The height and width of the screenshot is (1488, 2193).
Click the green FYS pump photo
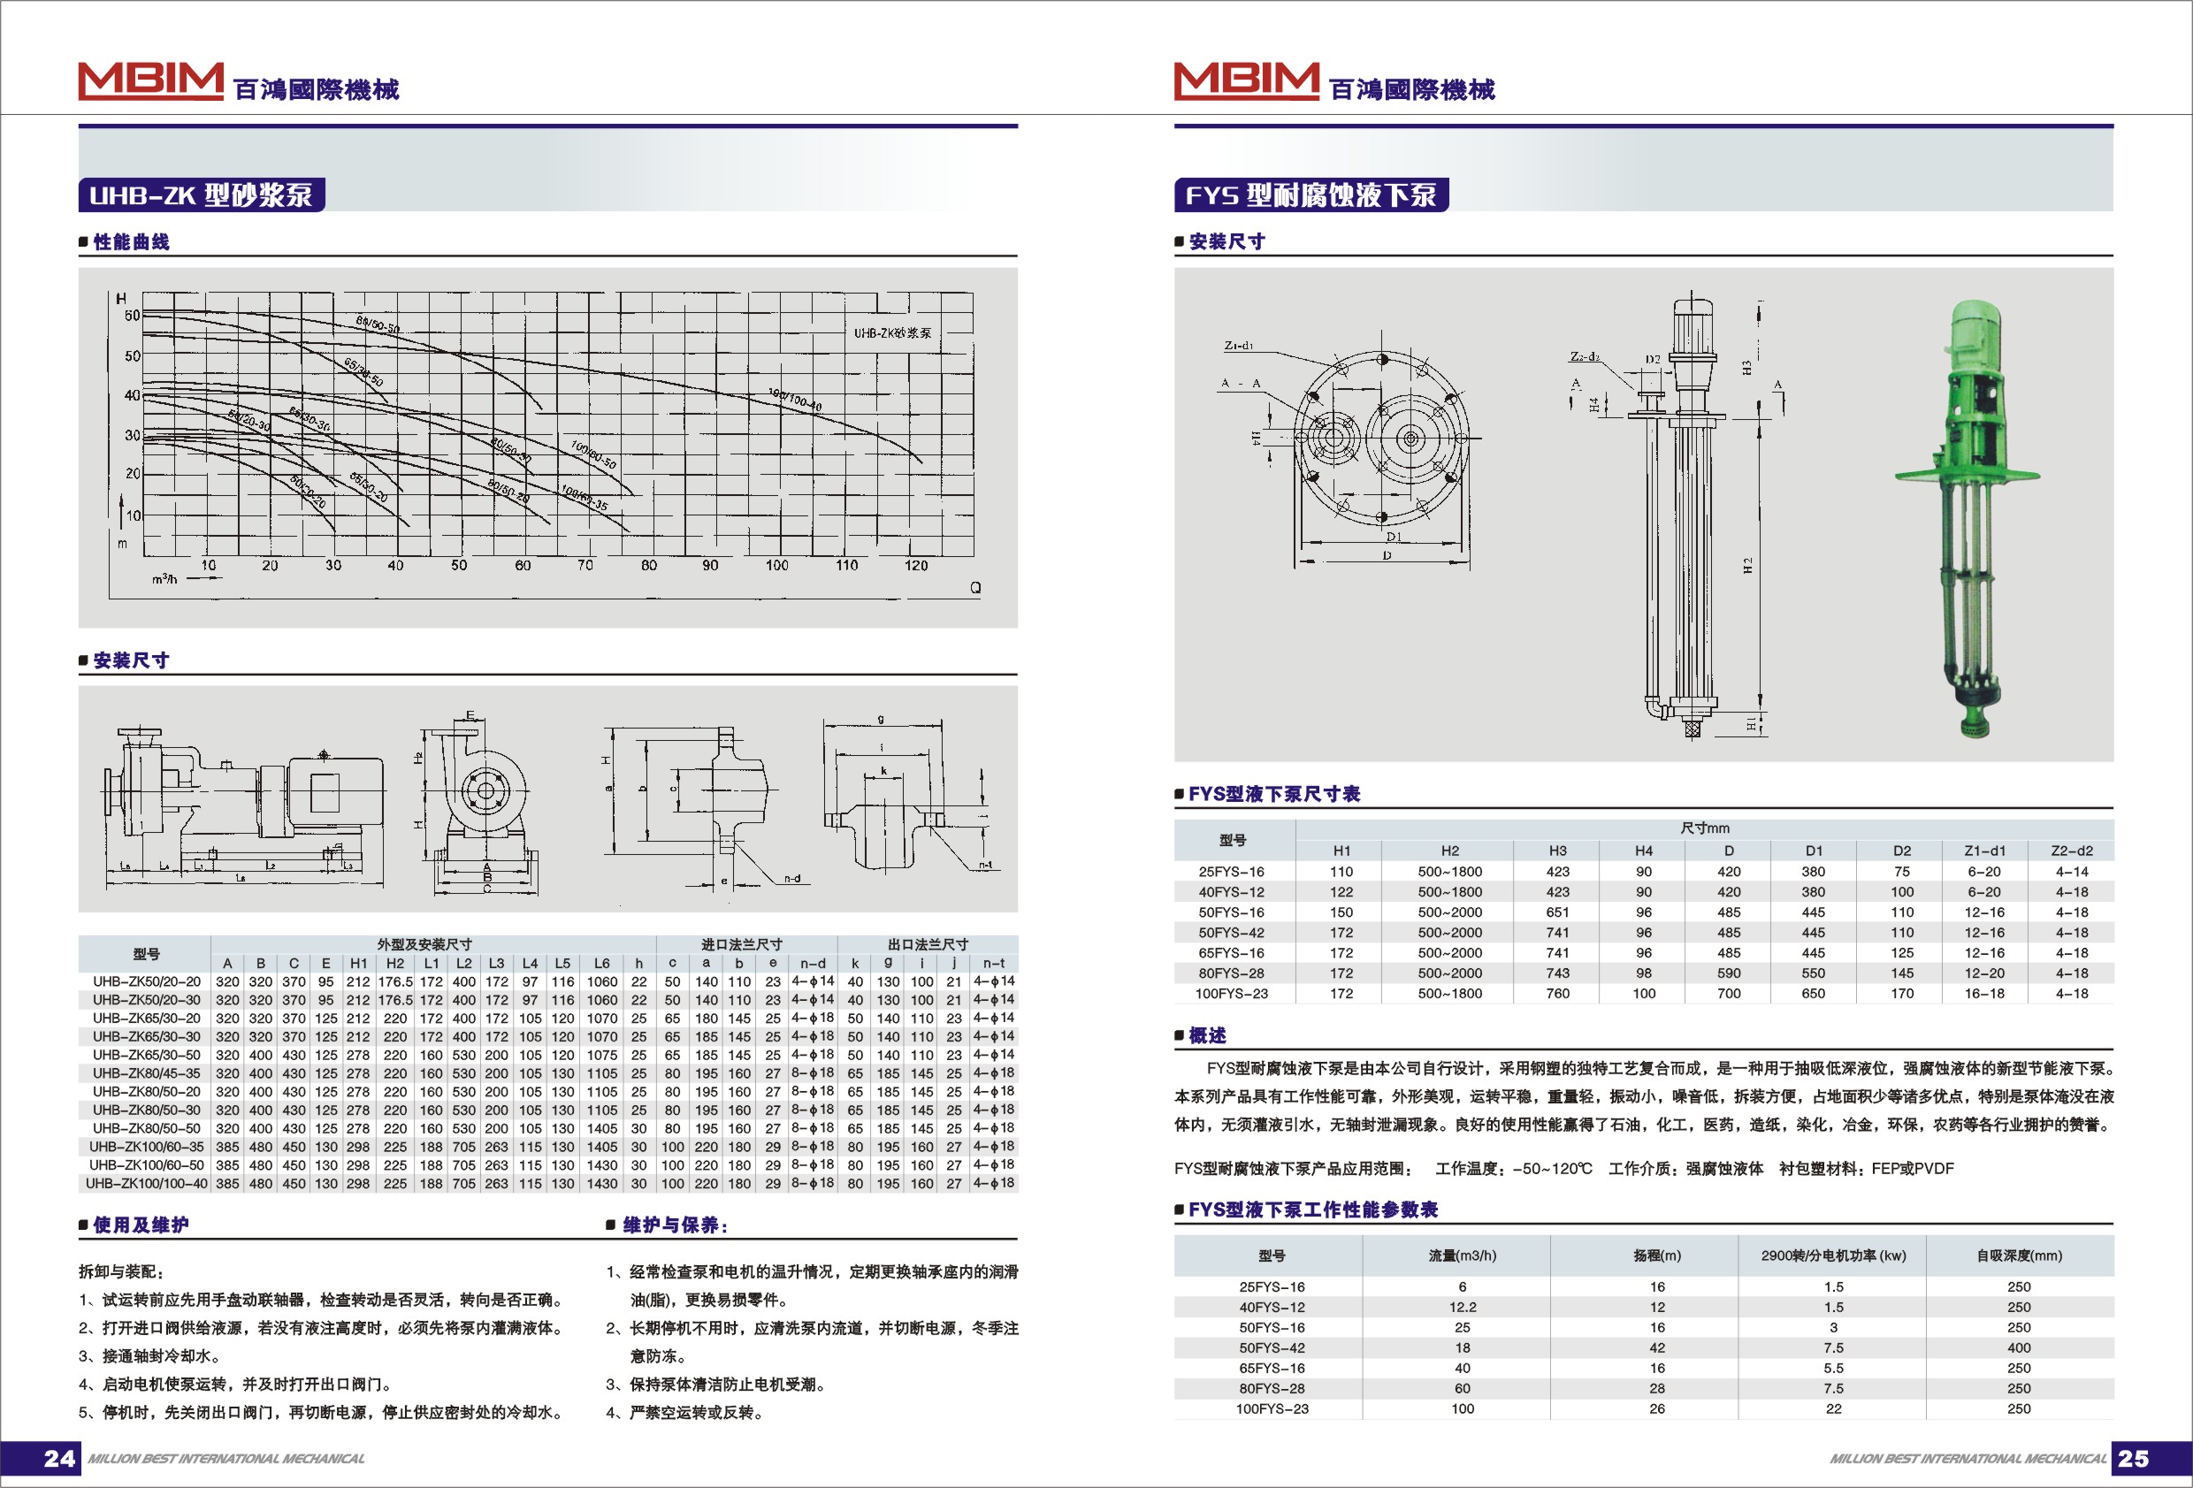coord(1968,518)
